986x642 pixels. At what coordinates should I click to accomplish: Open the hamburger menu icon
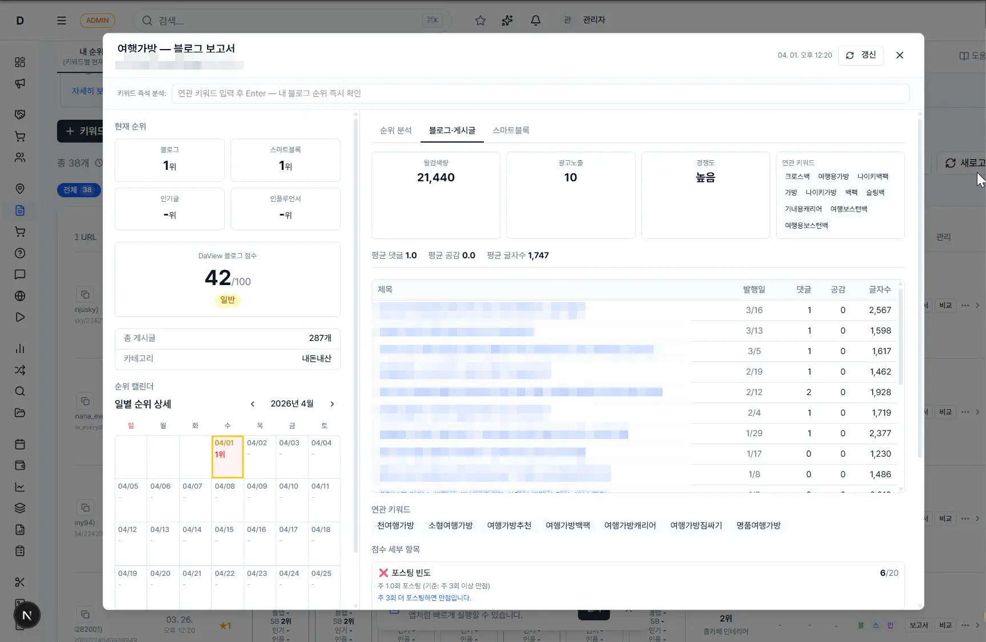click(62, 21)
